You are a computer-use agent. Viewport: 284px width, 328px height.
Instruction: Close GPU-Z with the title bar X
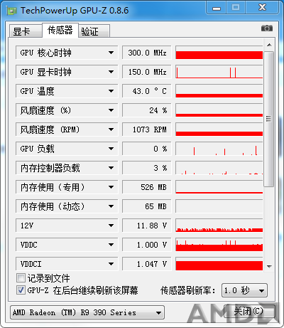[x=262, y=8]
